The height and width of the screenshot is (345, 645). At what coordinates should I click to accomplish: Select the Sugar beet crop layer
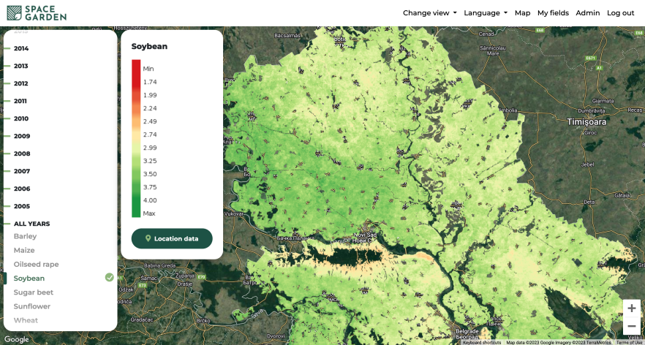click(x=34, y=292)
